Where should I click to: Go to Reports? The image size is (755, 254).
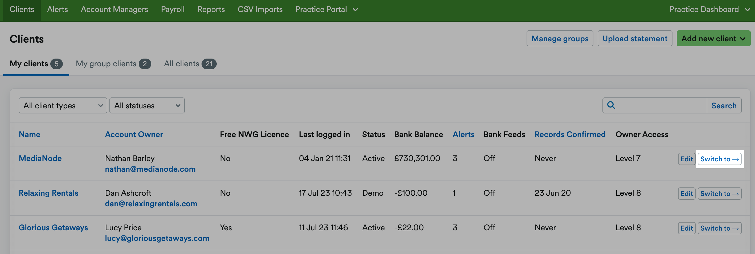click(211, 9)
